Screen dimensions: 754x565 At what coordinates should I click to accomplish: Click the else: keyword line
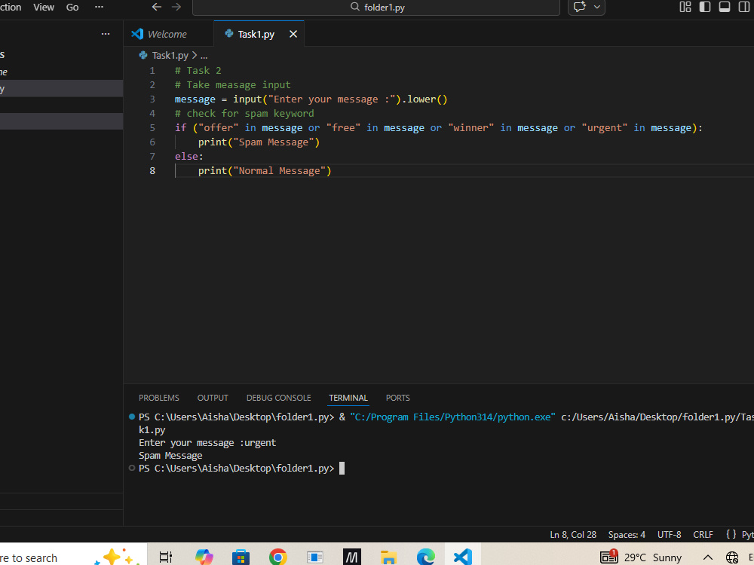pos(189,157)
